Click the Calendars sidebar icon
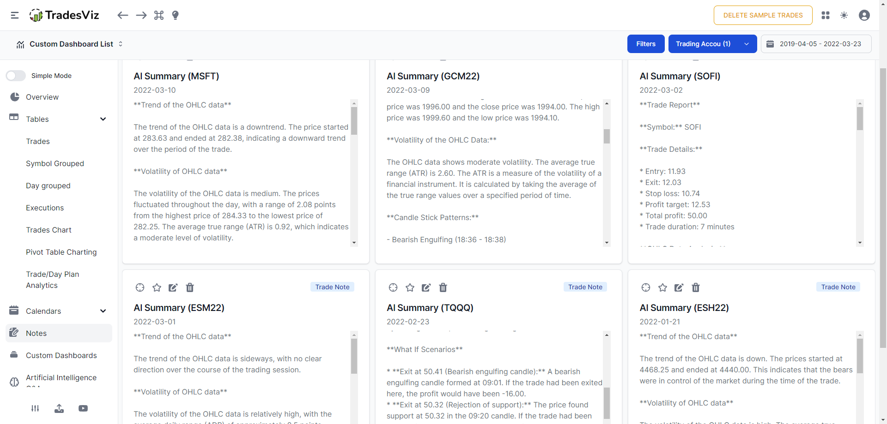 click(x=14, y=311)
